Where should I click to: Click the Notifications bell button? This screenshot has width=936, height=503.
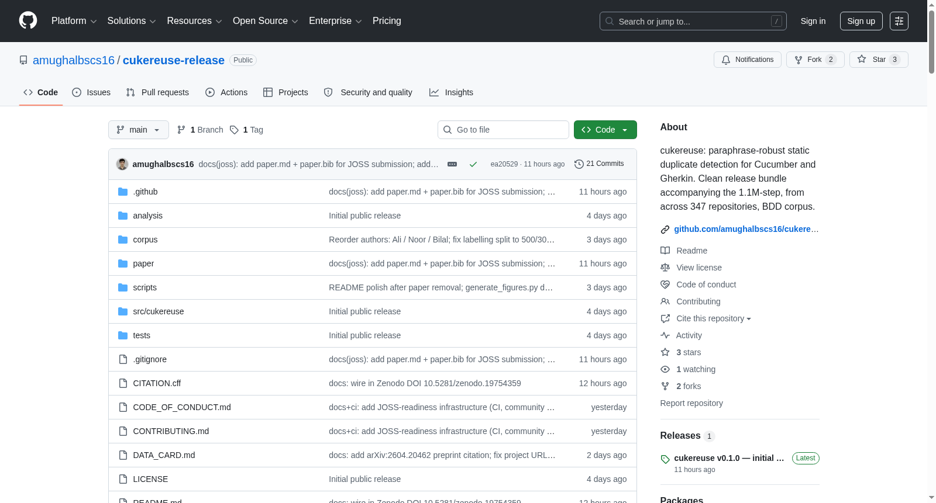click(x=747, y=60)
